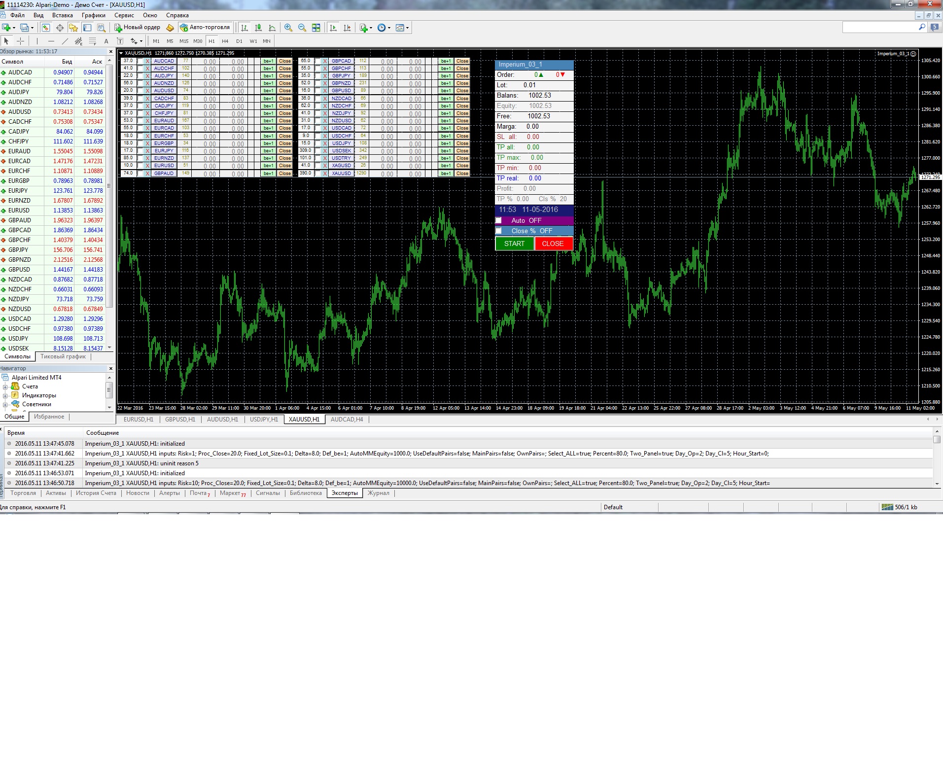Expand the Советники tree node
The width and height of the screenshot is (943, 771).
click(x=5, y=404)
